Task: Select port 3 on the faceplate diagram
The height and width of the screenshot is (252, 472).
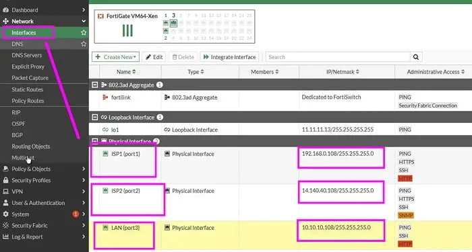Action: coord(173,23)
